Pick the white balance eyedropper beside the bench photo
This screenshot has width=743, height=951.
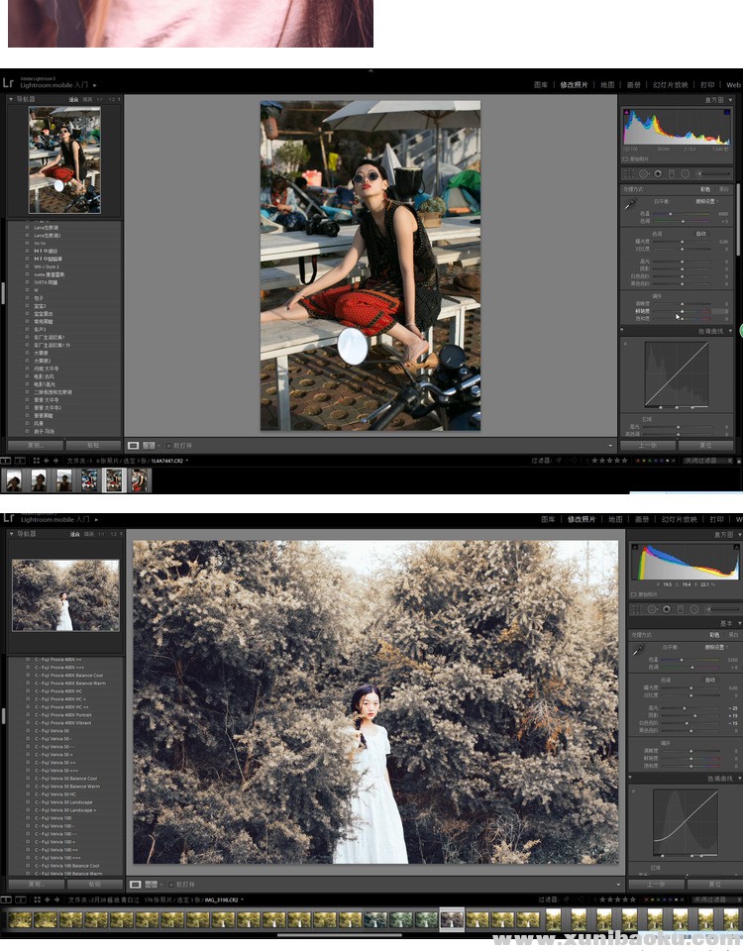[630, 206]
